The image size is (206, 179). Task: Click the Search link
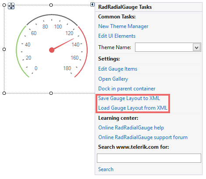[x=106, y=169]
